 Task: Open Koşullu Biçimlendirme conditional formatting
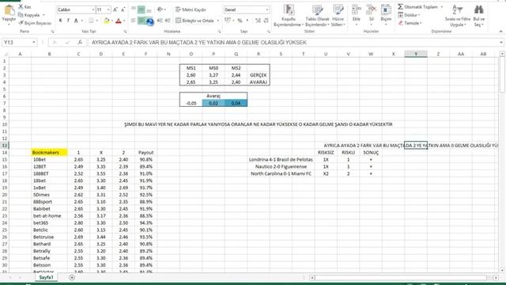click(x=288, y=16)
